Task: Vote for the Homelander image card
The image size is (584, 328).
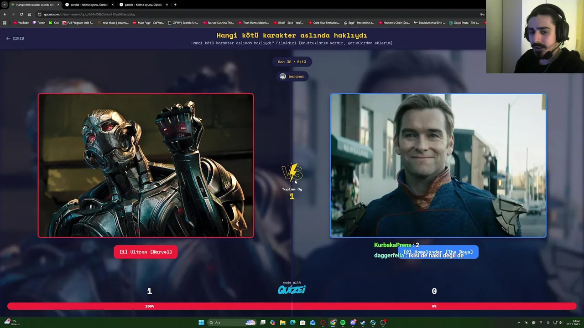Action: (x=438, y=165)
